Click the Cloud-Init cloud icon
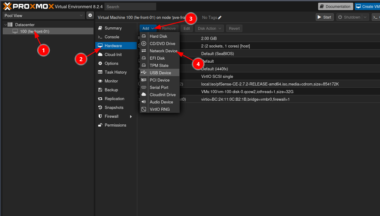The height and width of the screenshot is (216, 380). [x=100, y=55]
